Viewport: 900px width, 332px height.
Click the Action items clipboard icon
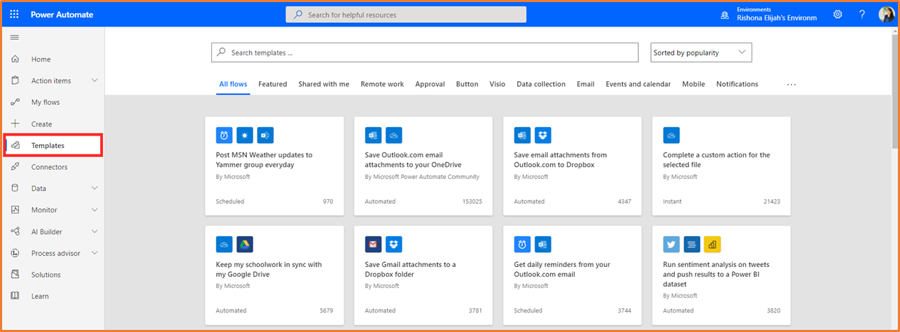15,80
